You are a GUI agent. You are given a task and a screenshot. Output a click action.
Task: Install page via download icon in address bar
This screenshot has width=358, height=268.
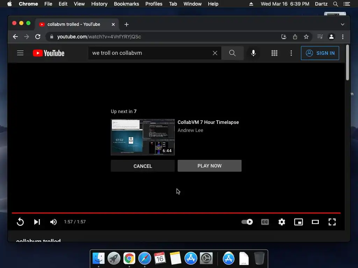(284, 37)
